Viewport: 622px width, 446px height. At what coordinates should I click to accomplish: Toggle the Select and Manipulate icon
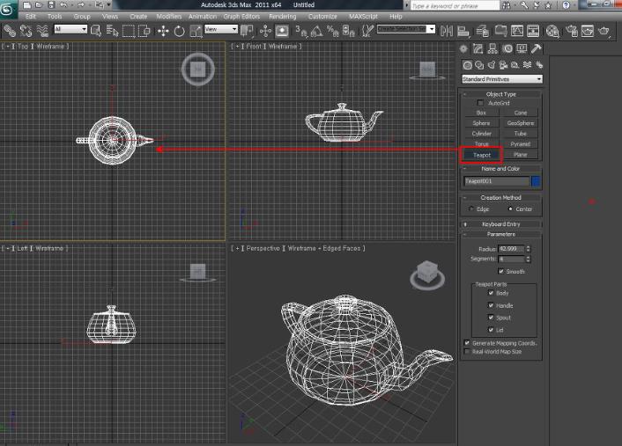(265, 31)
